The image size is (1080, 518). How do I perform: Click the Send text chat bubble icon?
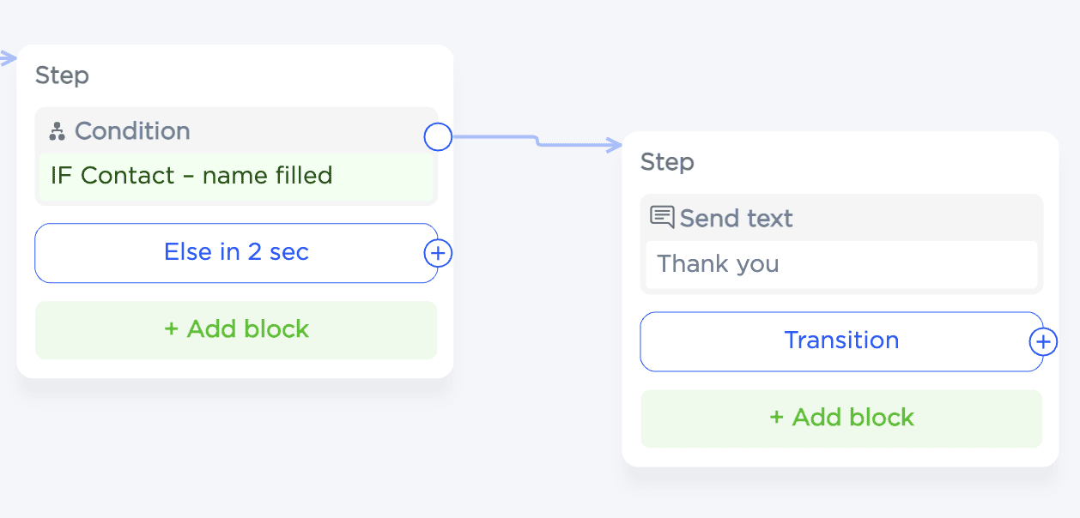pyautogui.click(x=662, y=217)
